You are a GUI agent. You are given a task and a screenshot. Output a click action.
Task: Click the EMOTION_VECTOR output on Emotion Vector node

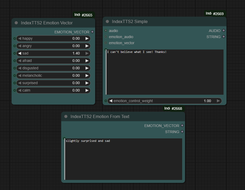pyautogui.click(x=92, y=32)
